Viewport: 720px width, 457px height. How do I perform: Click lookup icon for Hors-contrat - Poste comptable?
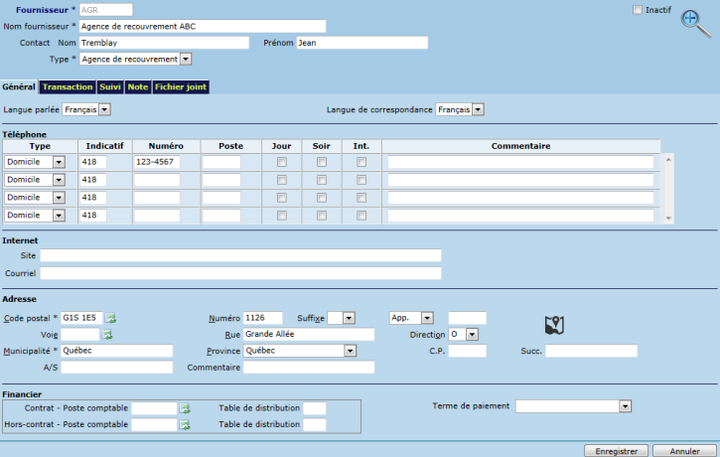pyautogui.click(x=184, y=425)
